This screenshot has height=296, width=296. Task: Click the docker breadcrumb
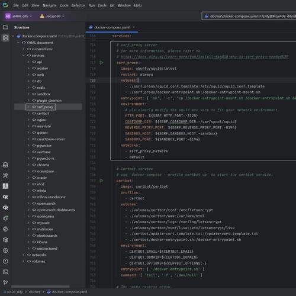click(x=34, y=292)
